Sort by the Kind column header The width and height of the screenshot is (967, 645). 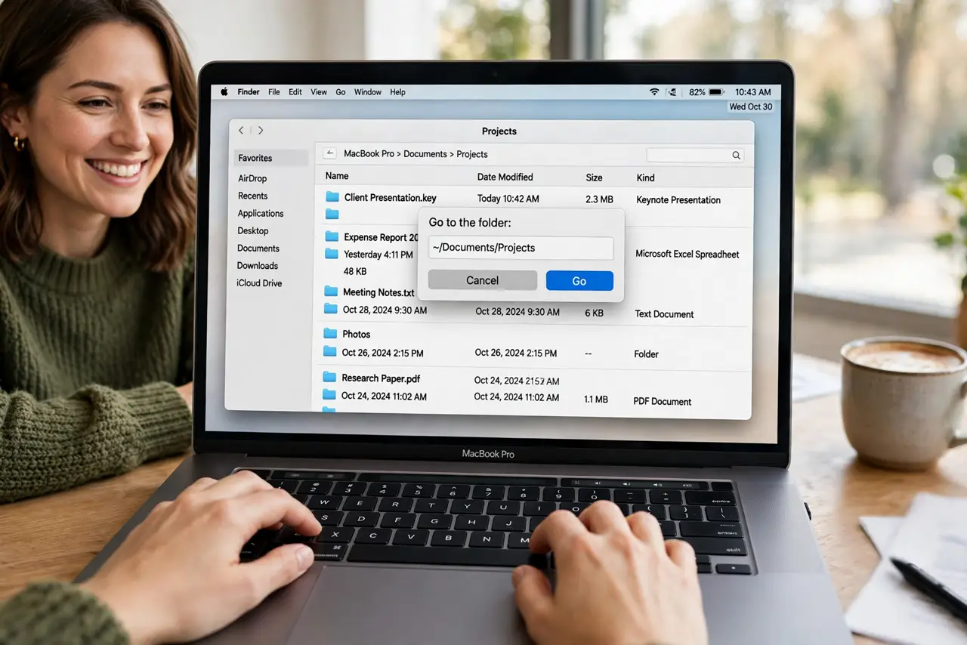click(646, 177)
